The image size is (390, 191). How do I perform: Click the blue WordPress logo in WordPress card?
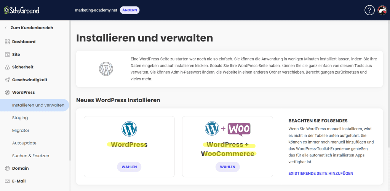[x=129, y=129]
